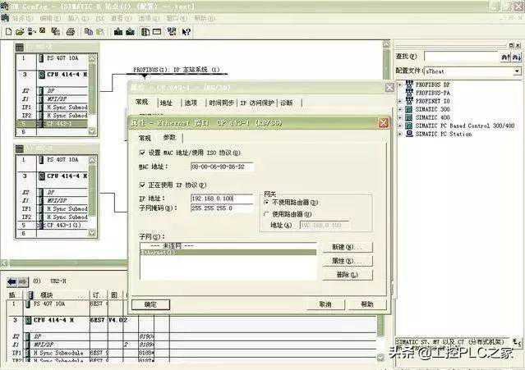Screen dimensions: 525x370
Task: Select 使用路由器 radio button
Action: pos(267,214)
